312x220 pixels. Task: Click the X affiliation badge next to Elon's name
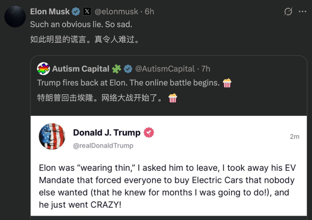coord(87,11)
